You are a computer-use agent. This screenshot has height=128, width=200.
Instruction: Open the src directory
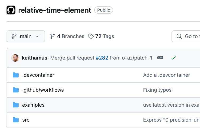coord(26,120)
